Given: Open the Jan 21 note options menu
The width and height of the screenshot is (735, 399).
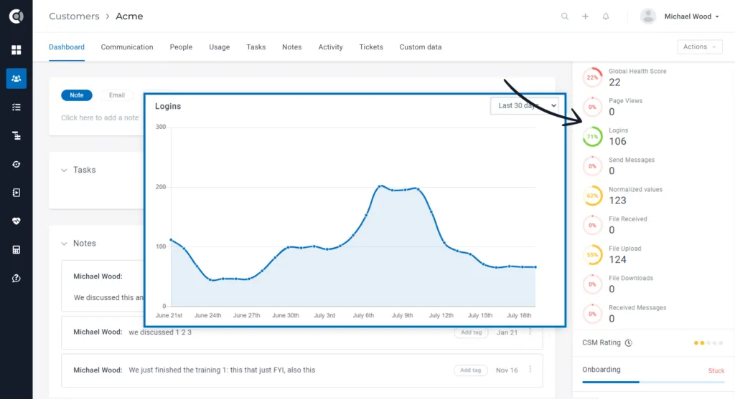Looking at the screenshot, I should pyautogui.click(x=530, y=332).
